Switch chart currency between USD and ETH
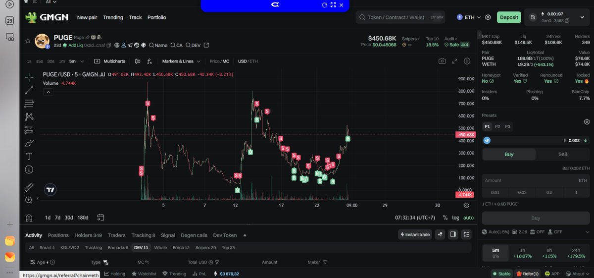 coord(248,61)
